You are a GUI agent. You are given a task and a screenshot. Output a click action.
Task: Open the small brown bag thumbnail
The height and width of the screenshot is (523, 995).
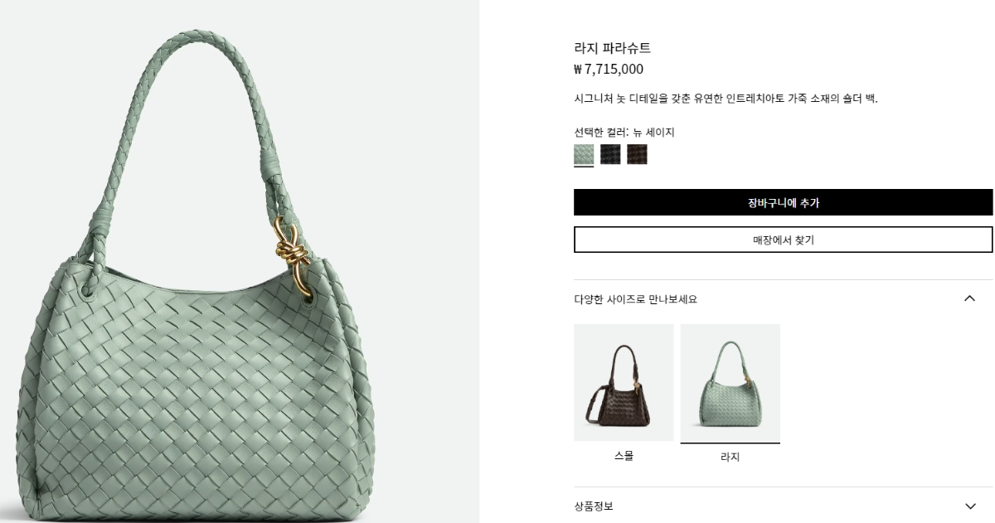coord(624,382)
